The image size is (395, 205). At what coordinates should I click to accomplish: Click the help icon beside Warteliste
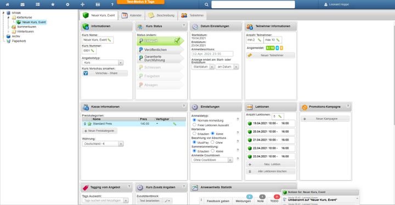tap(238, 132)
